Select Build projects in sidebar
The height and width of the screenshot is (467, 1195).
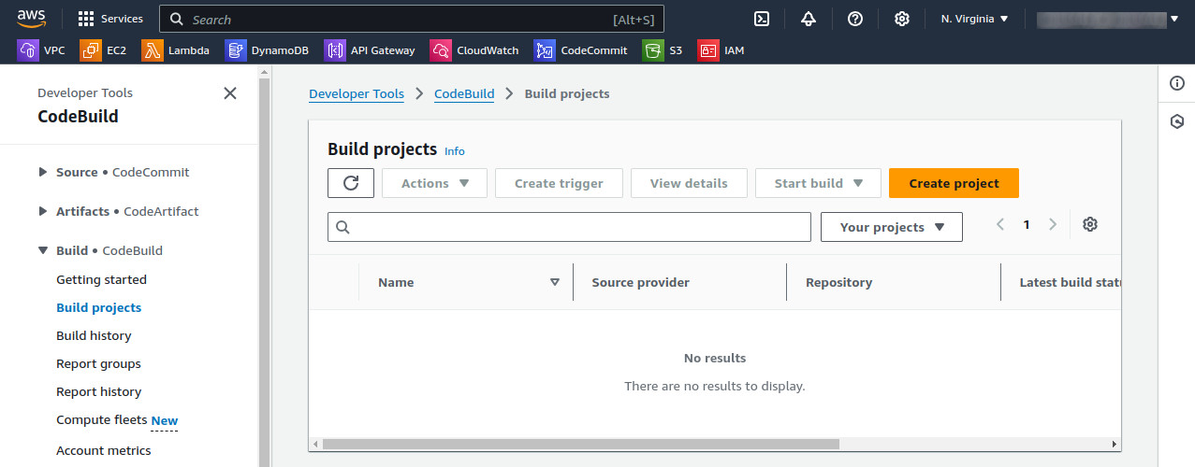point(98,307)
